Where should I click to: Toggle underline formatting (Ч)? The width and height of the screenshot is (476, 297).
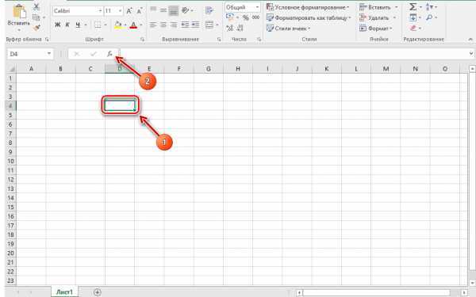(78, 25)
